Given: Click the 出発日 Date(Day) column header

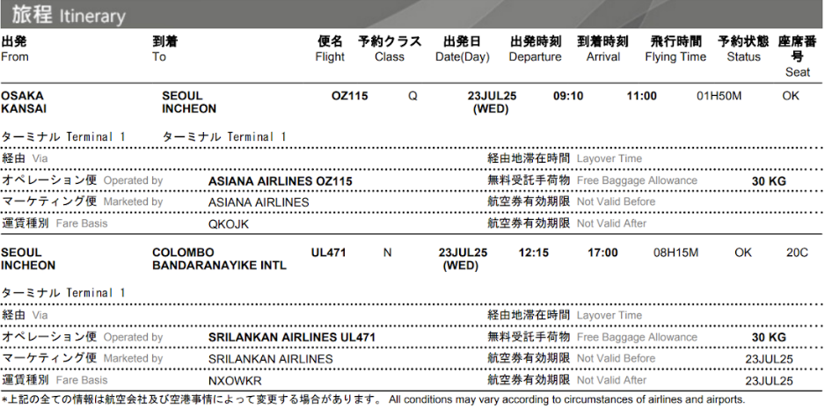Looking at the screenshot, I should point(462,49).
